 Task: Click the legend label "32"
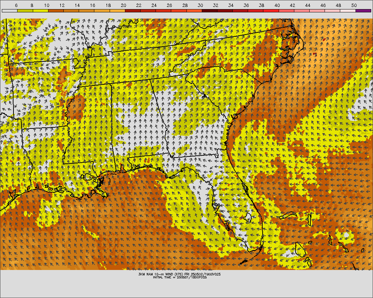(x=216, y=5)
